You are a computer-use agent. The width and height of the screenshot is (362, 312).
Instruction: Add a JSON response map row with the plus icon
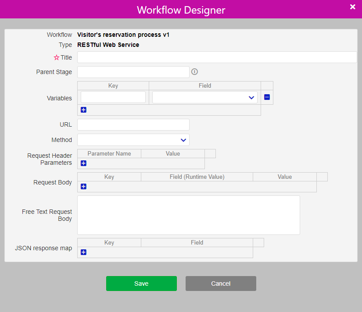tap(83, 252)
